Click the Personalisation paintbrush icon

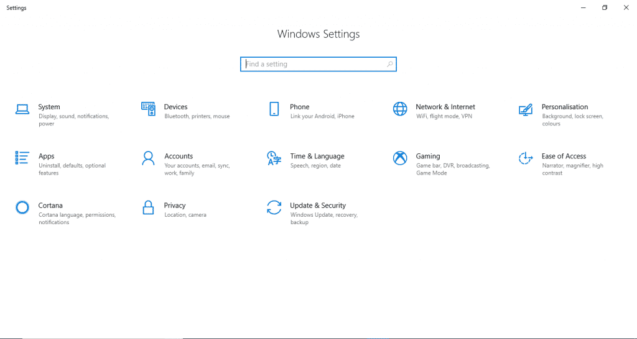[x=526, y=109]
